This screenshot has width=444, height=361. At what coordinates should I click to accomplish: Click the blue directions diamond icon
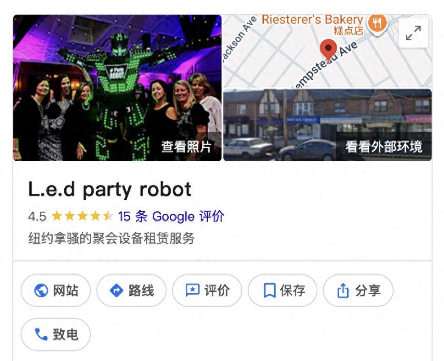pos(116,290)
